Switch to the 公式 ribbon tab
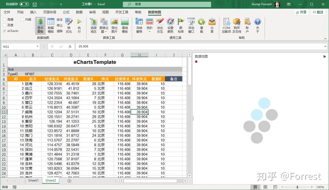This screenshot has width=329, height=190. pyautogui.click(x=66, y=12)
